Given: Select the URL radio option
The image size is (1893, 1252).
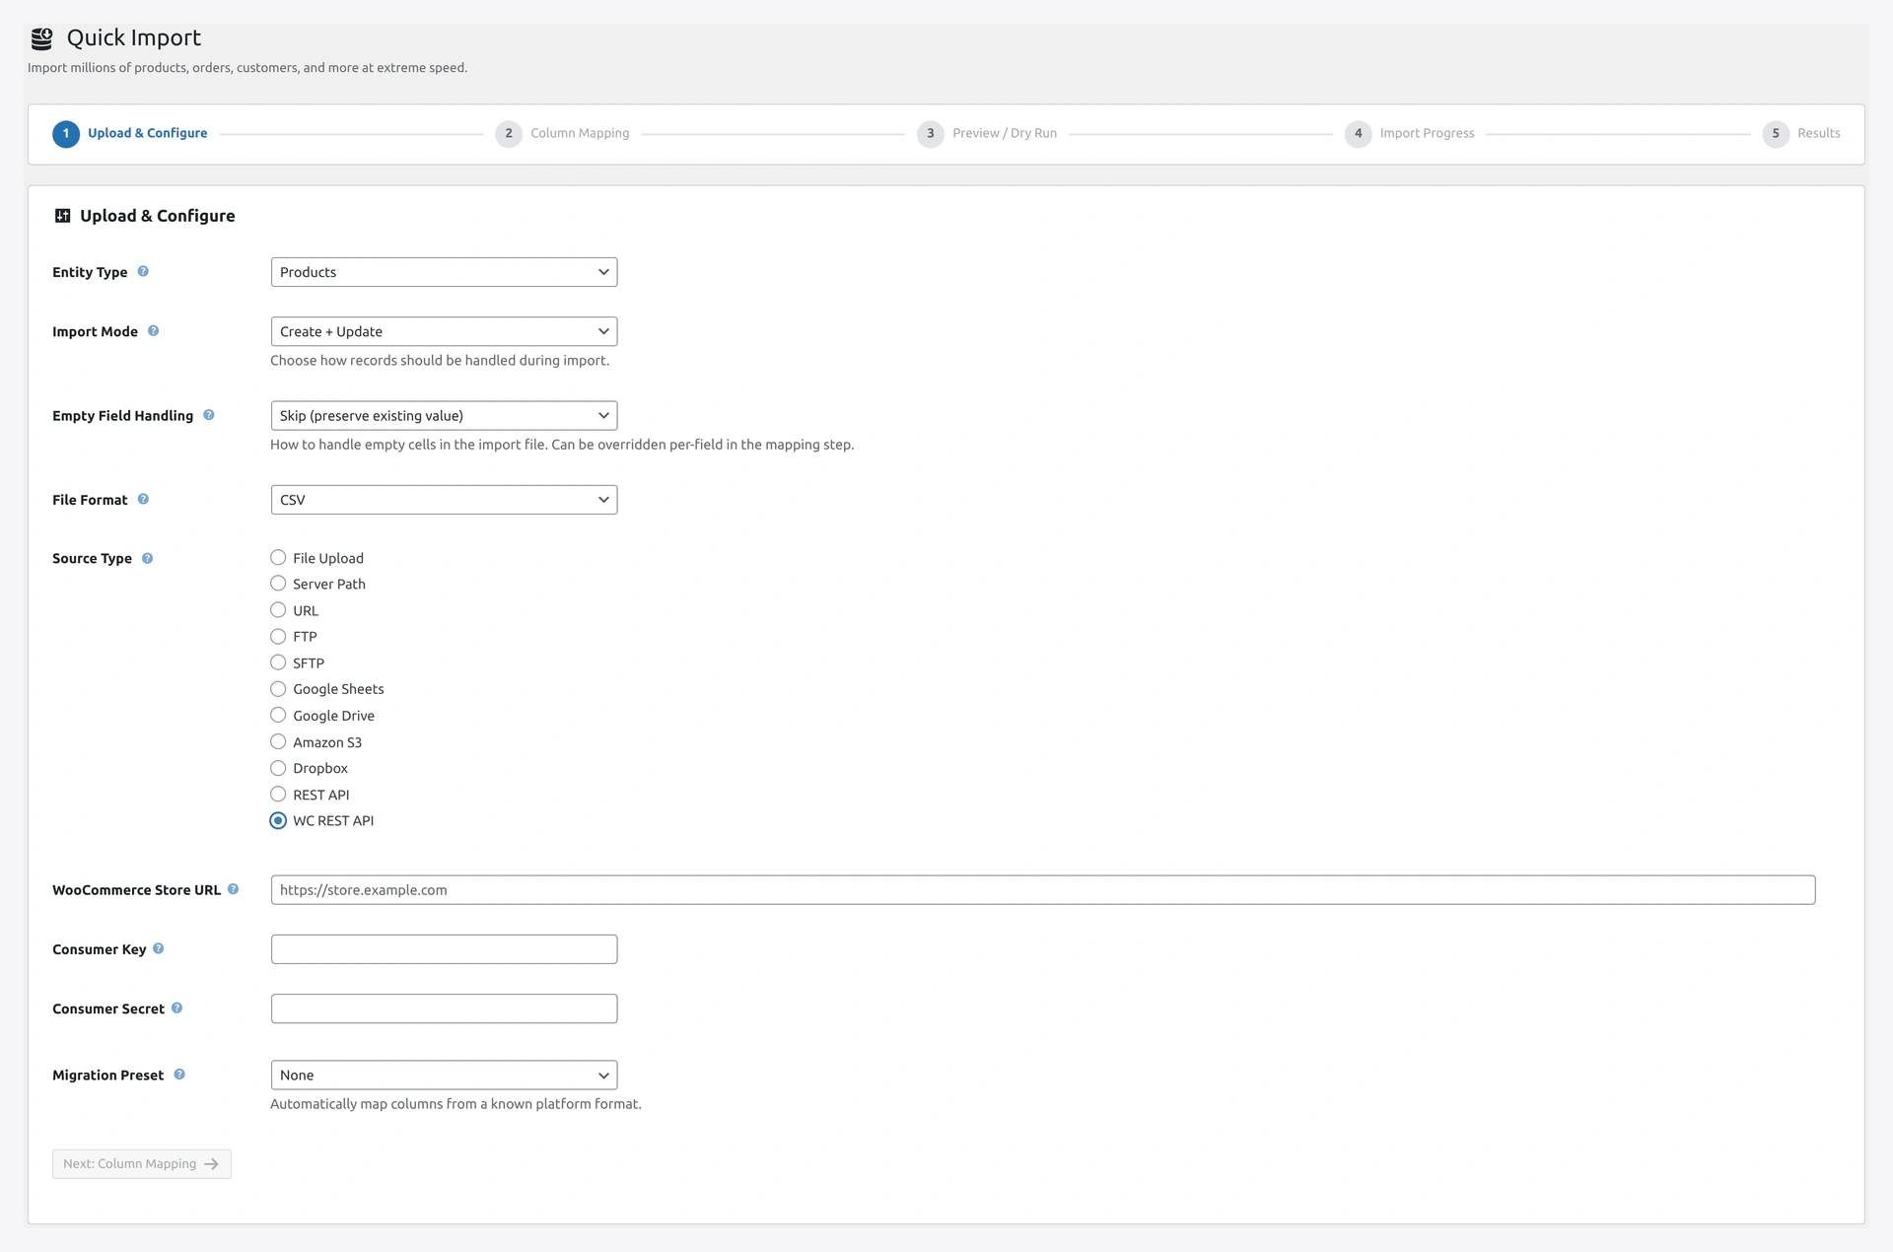Looking at the screenshot, I should pos(278,610).
